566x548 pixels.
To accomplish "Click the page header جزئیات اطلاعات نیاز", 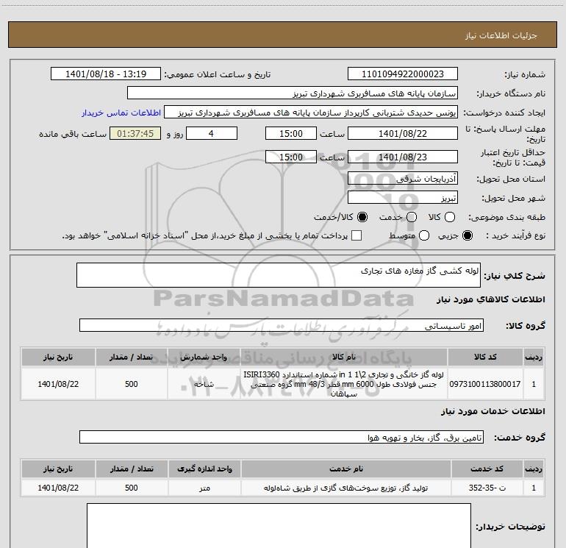I will 501,35.
